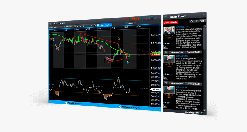
Task: View analysis for colin.c's 16.09.15 post
Action: click(x=177, y=84)
